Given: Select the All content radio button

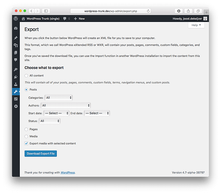Looking at the screenshot, I should point(26,75).
